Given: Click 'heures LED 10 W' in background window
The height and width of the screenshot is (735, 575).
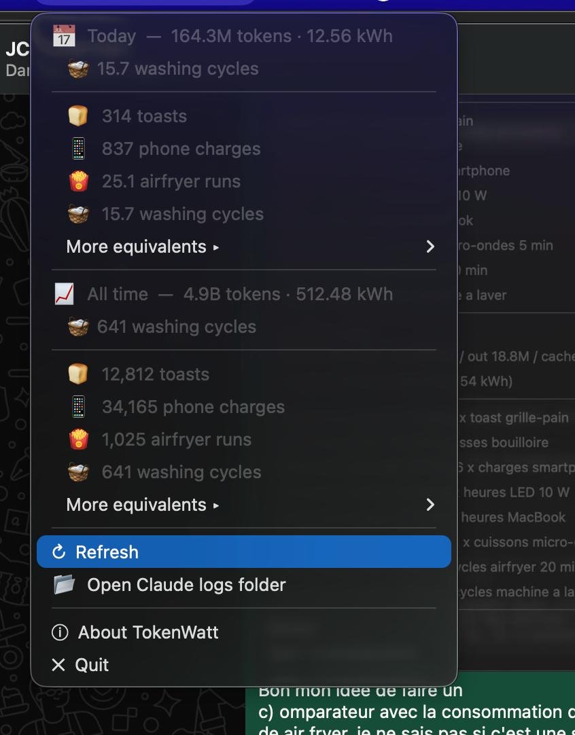Looking at the screenshot, I should click(x=517, y=492).
